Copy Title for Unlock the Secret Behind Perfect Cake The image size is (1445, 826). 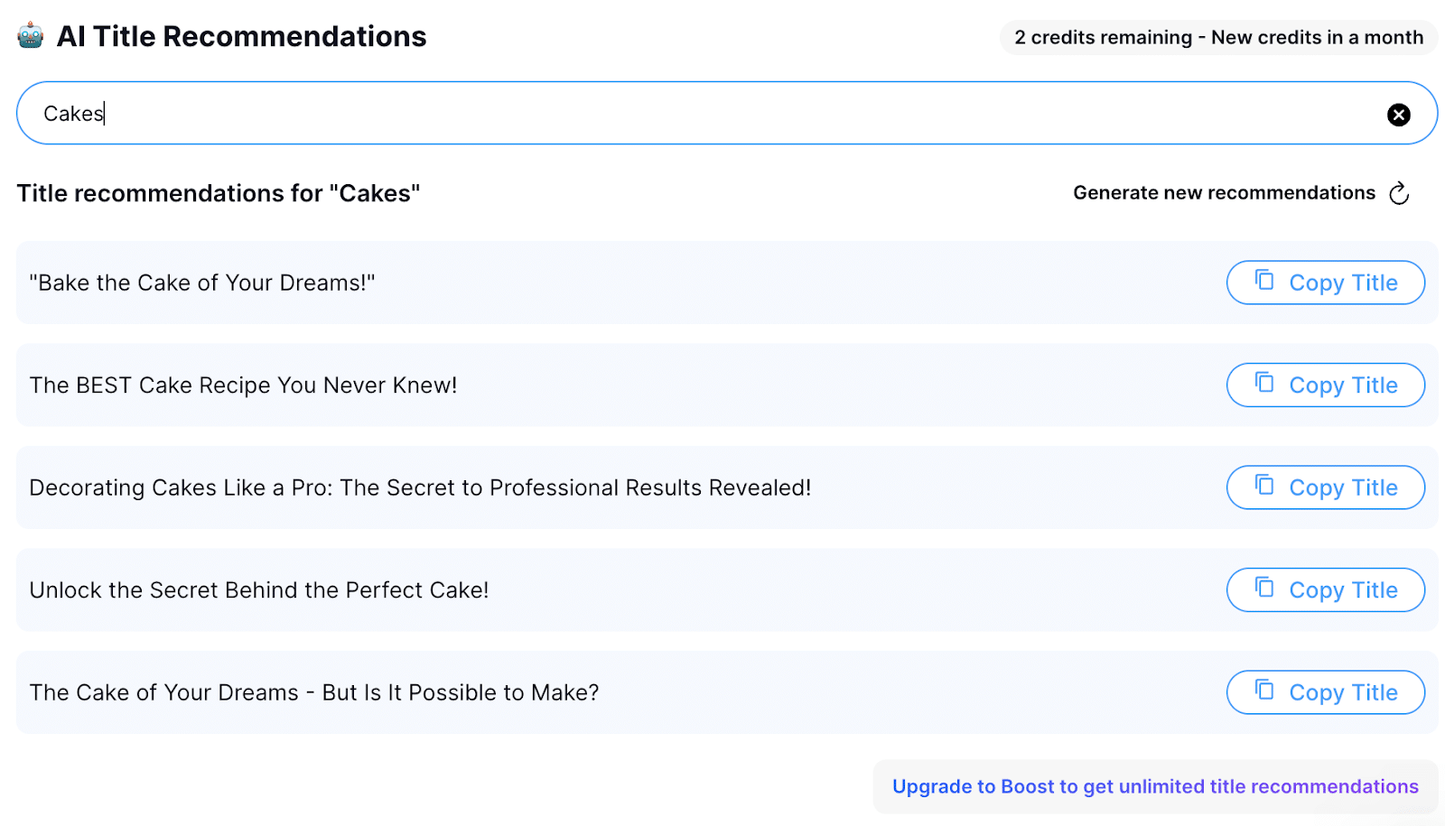click(x=1326, y=590)
